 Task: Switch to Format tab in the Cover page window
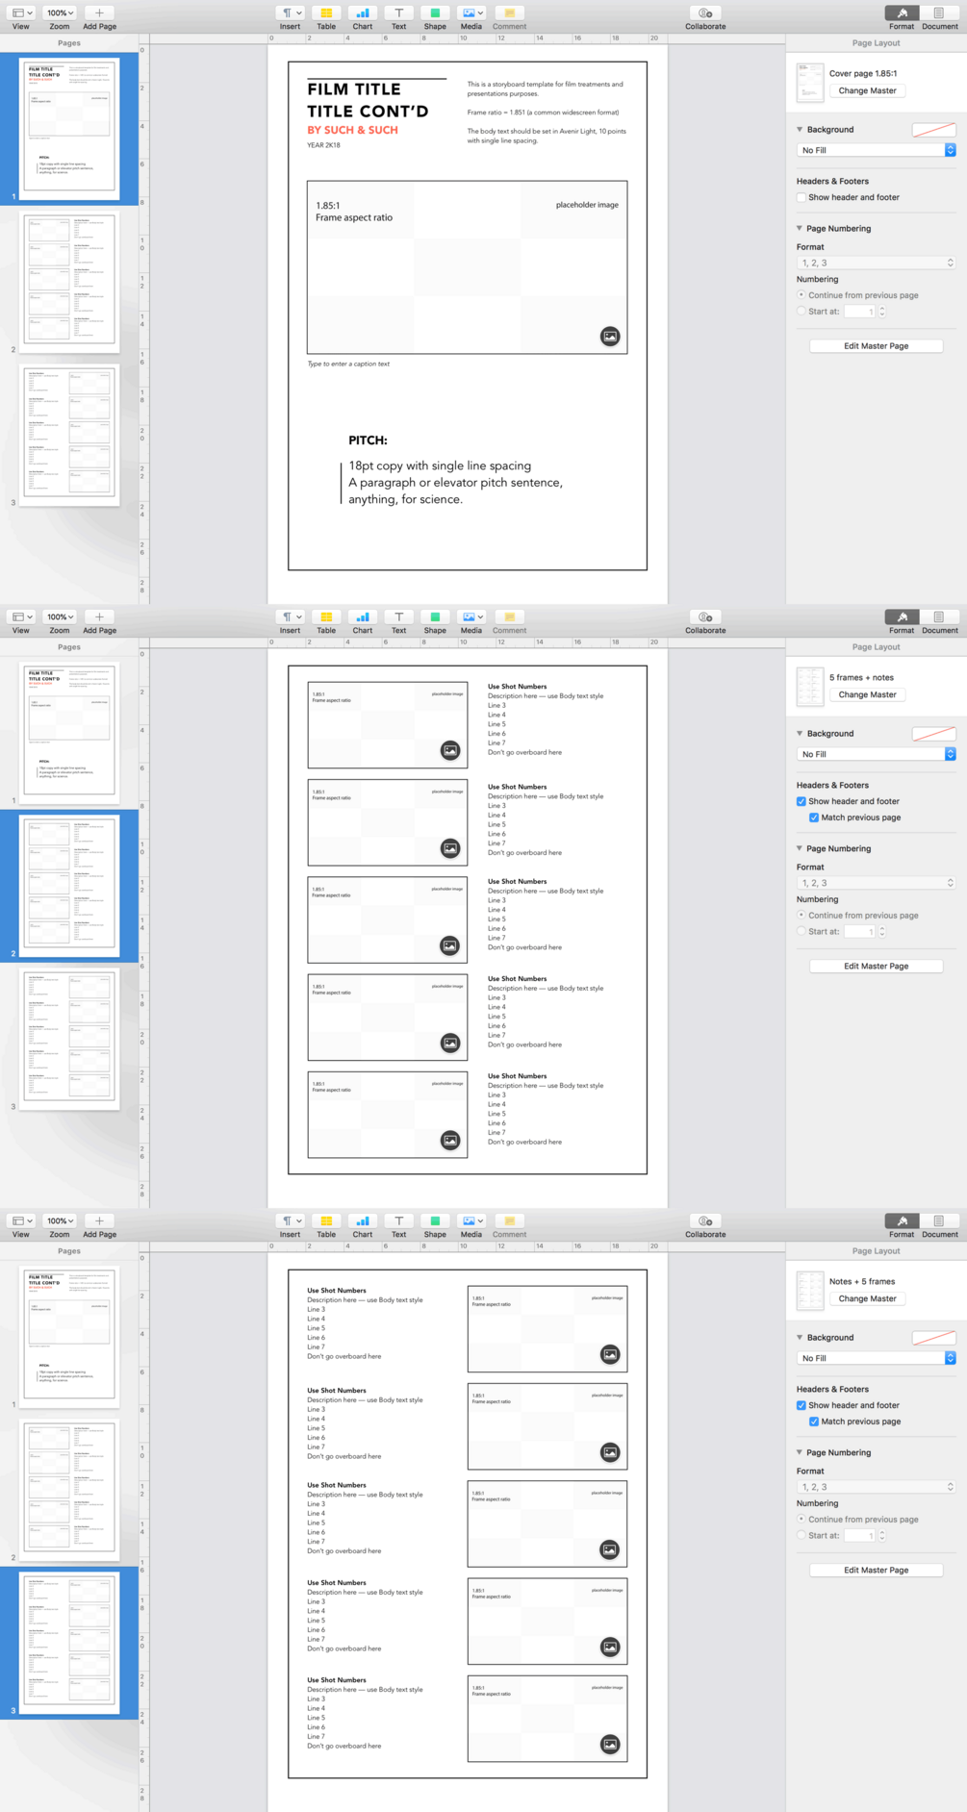click(x=902, y=13)
